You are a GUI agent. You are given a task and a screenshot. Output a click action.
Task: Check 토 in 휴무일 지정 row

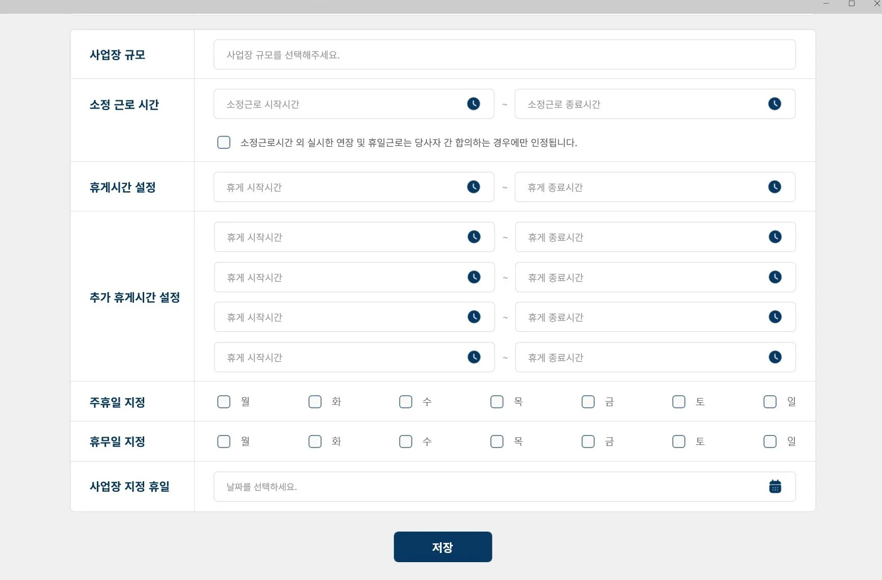679,441
